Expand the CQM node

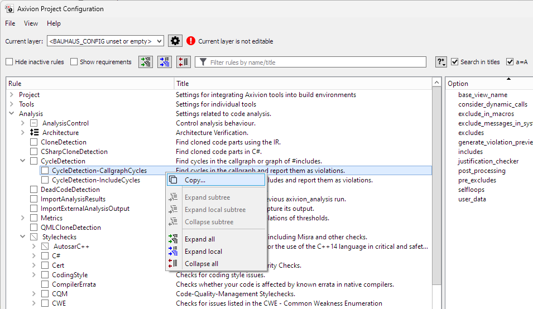[x=33, y=294]
